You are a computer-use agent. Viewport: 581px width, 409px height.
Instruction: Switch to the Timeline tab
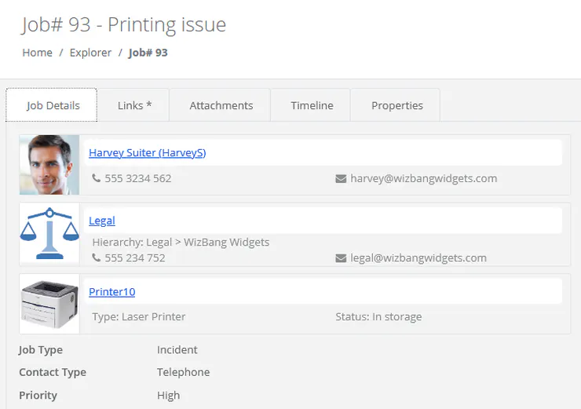(312, 105)
